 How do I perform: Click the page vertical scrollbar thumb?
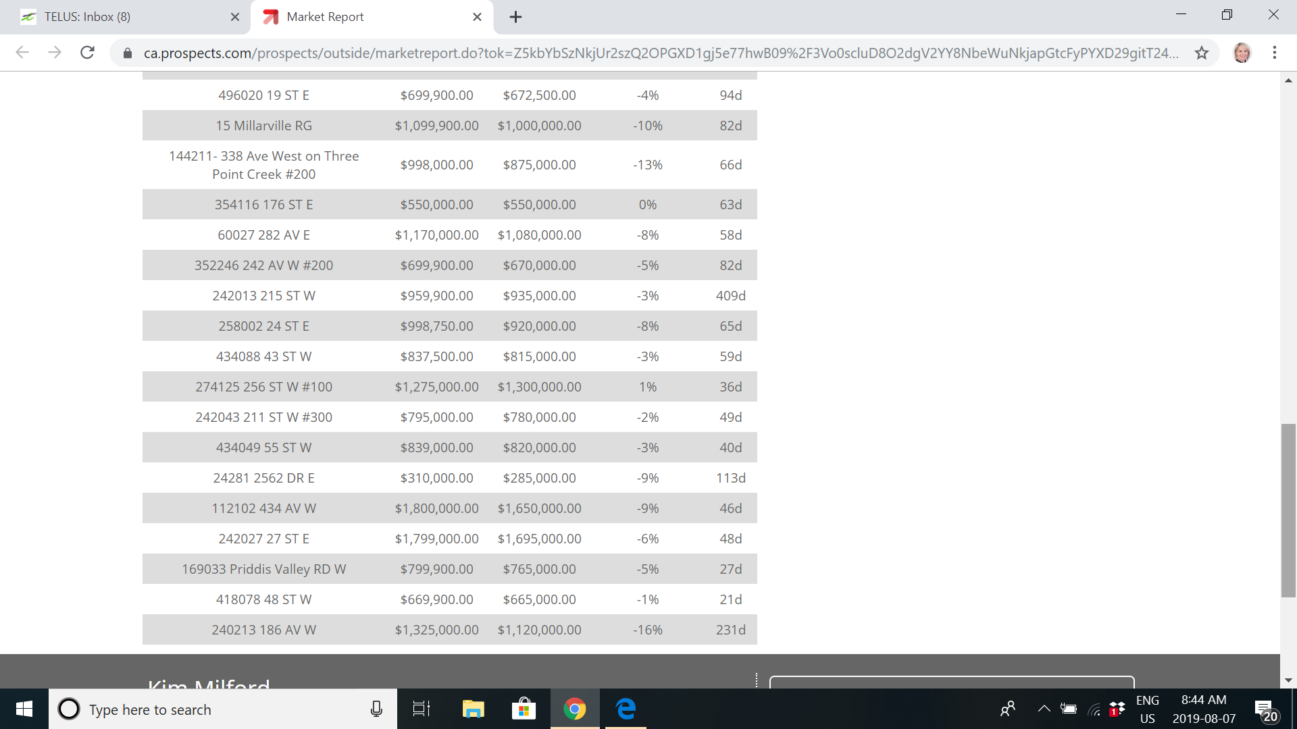1288,510
